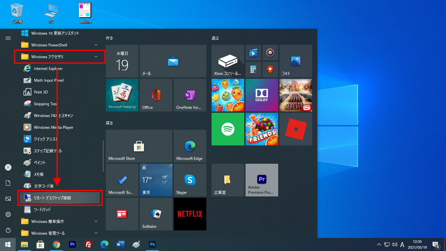Screen dimensions: 446x251
Task: Open Adobe Premiere Pro tile
Action: pos(262,180)
